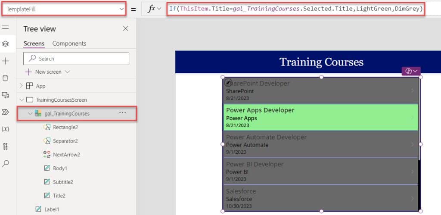Click the 10/30/2023 date text

point(239,206)
